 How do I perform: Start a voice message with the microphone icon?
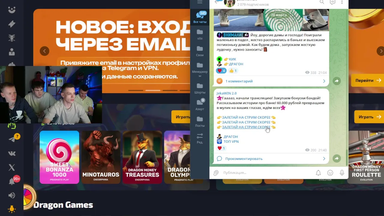pyautogui.click(x=342, y=173)
